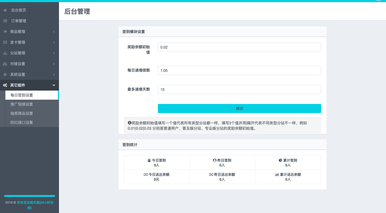386x213 pixels.
Task: Click the list icon beside 订单管理
Action: point(5,21)
